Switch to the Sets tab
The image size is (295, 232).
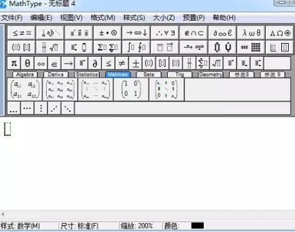[x=148, y=74]
